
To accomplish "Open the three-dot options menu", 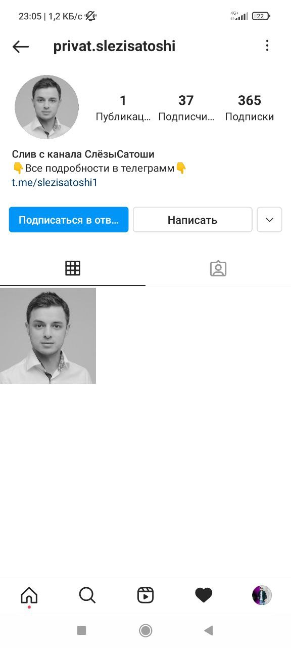I will pyautogui.click(x=267, y=46).
